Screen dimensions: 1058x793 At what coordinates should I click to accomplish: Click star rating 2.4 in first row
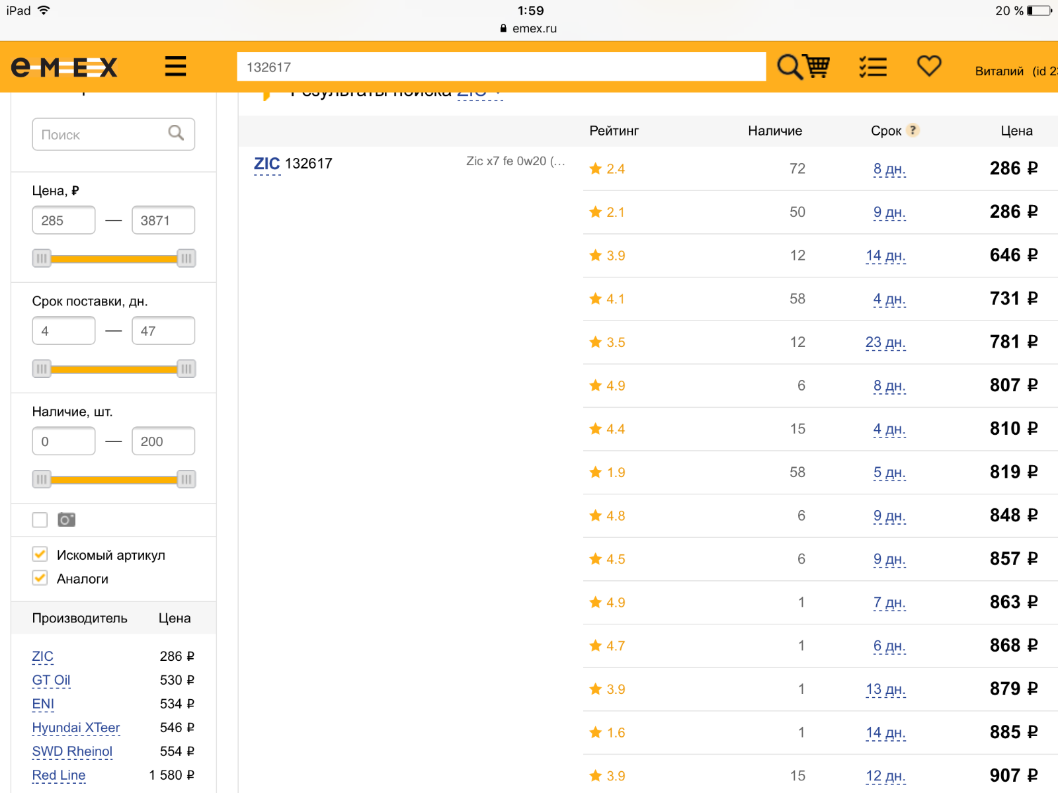pos(607,169)
